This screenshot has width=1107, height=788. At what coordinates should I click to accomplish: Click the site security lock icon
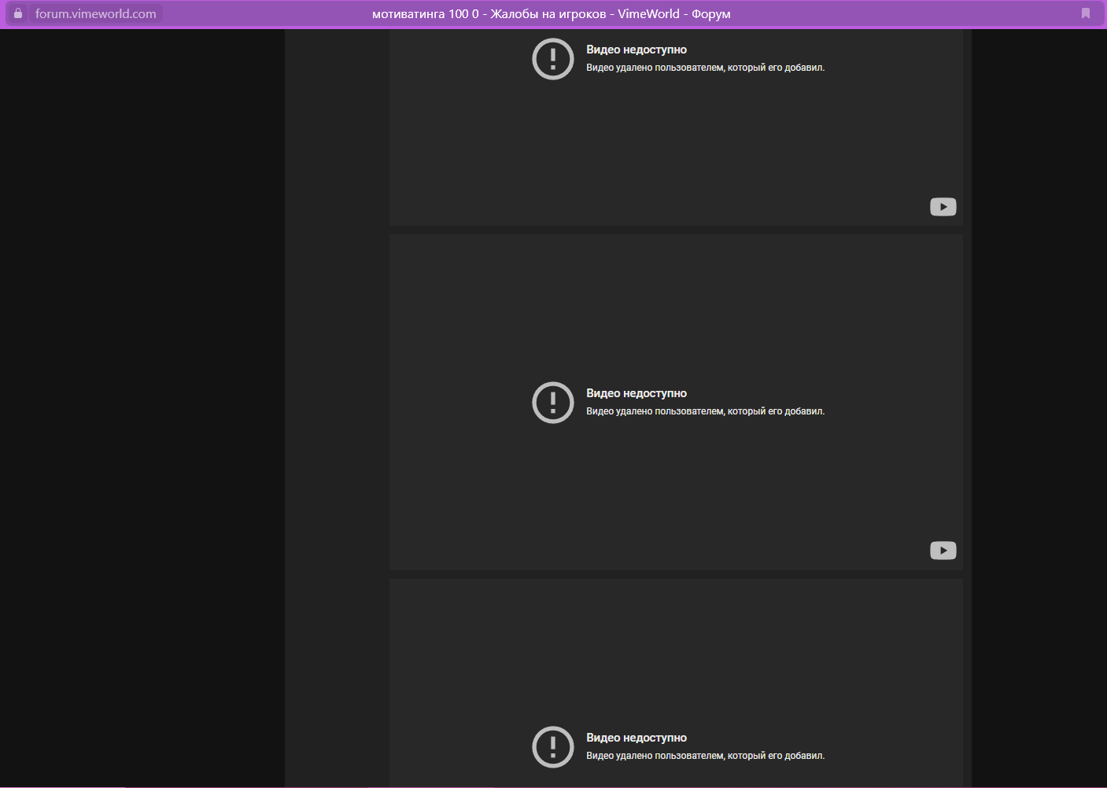coord(18,13)
